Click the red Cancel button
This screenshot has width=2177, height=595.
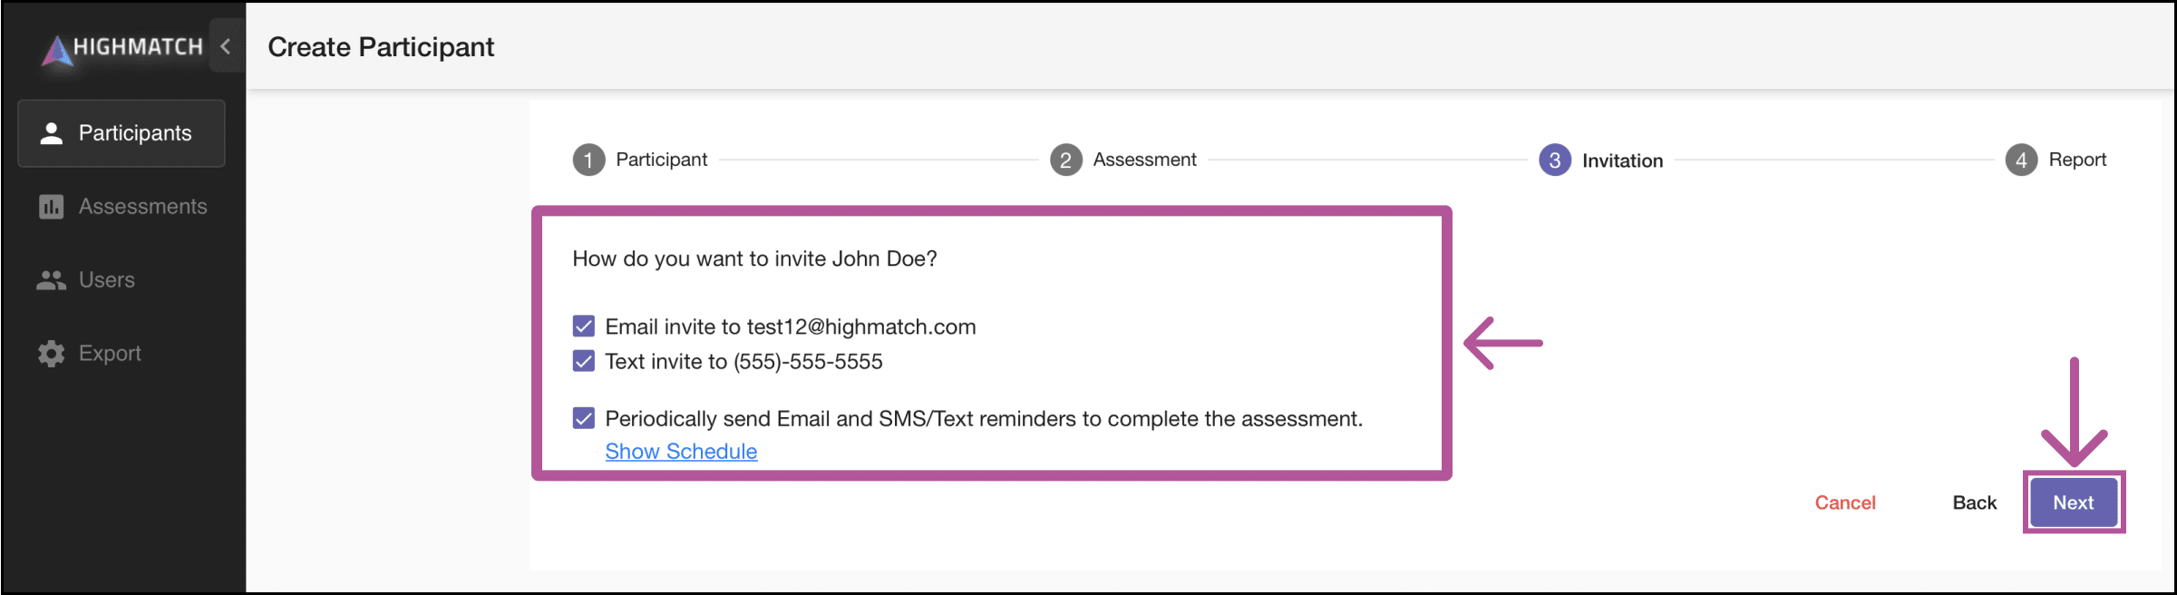pyautogui.click(x=1845, y=502)
